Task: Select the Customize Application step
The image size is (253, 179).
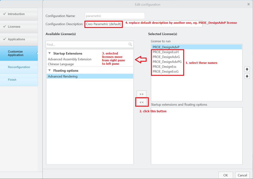Action: [19, 53]
